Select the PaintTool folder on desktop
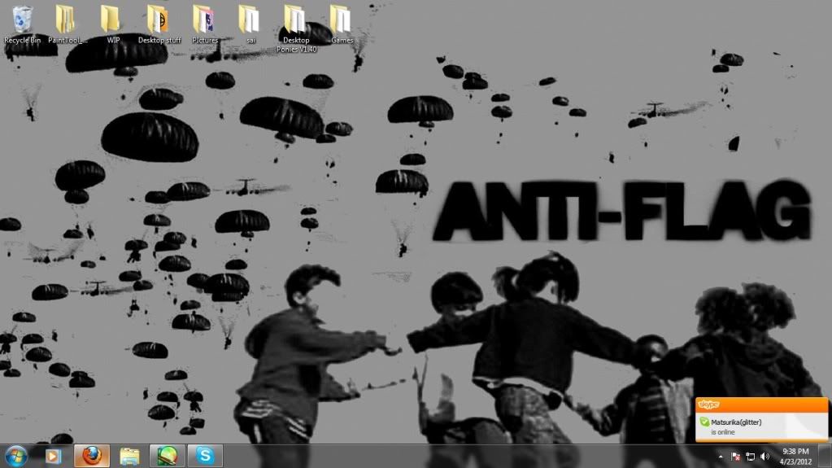 pyautogui.click(x=67, y=24)
